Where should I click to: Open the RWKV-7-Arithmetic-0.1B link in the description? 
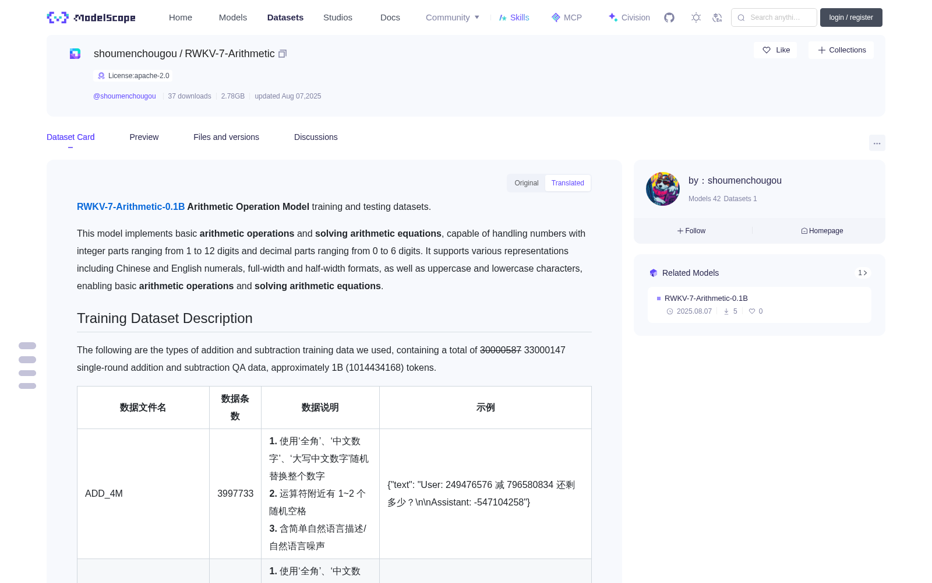tap(130, 206)
